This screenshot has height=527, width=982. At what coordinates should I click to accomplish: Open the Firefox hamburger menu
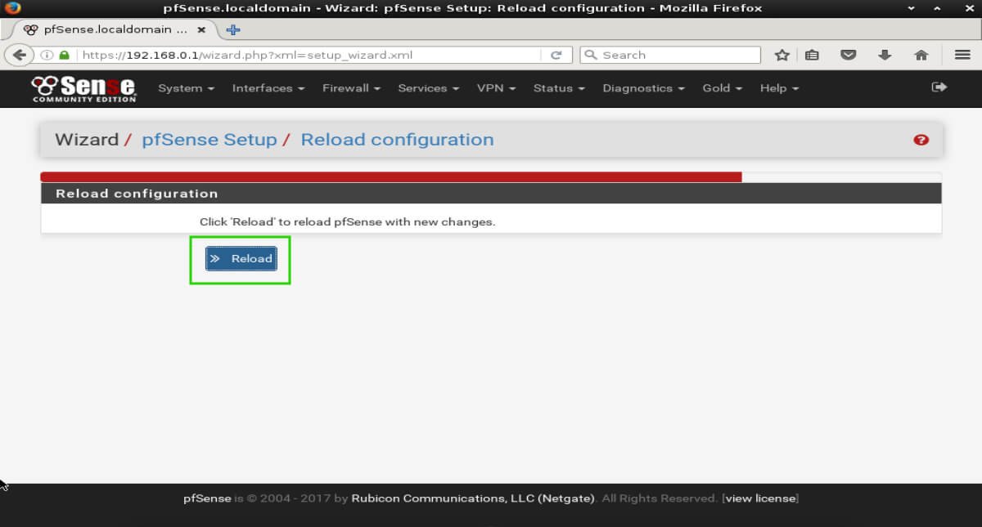tap(962, 55)
